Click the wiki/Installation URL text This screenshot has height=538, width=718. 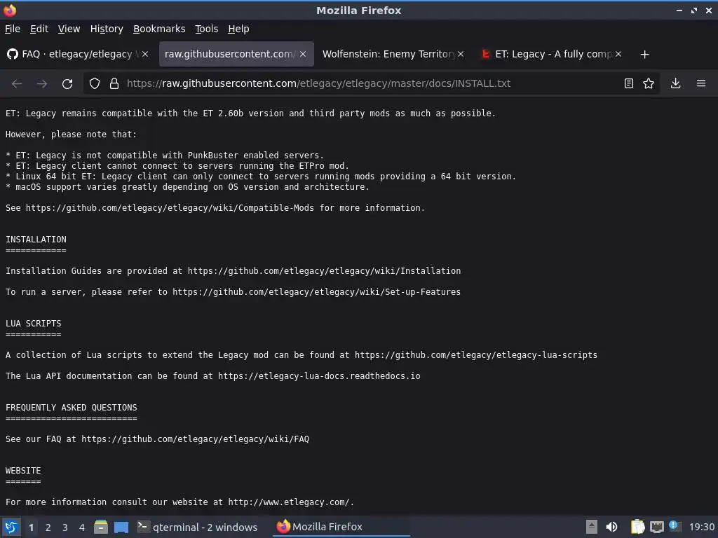[324, 271]
